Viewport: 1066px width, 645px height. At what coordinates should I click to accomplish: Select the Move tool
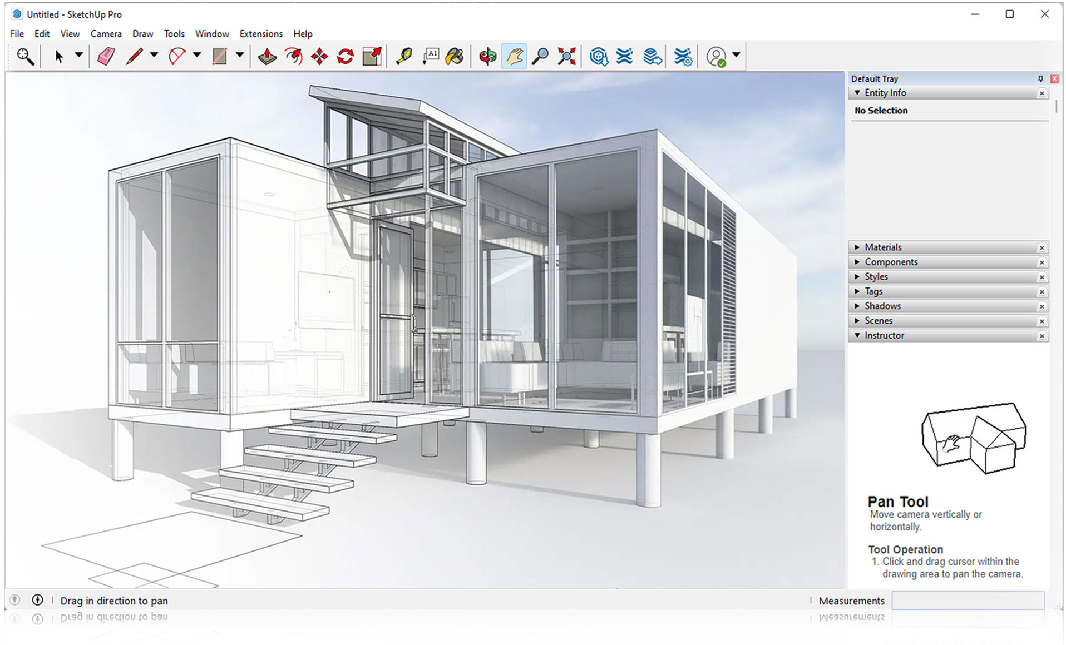point(319,56)
